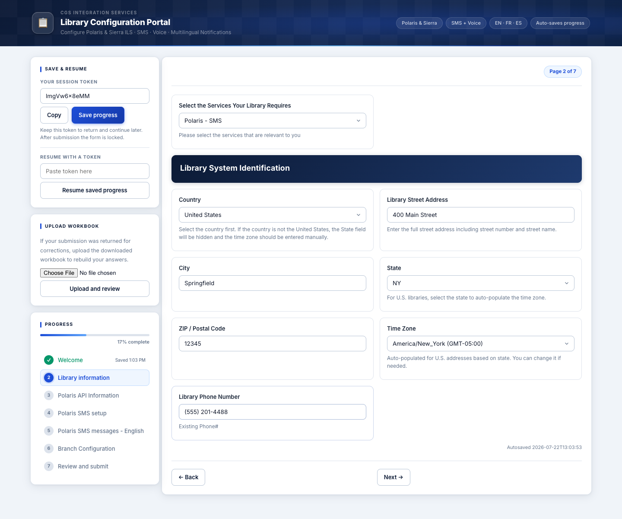The image size is (622, 519).
Task: Click the clipboard portal logo icon
Action: [43, 23]
